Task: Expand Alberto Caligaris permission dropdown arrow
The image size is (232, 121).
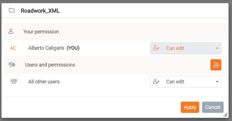Action: coord(217,48)
